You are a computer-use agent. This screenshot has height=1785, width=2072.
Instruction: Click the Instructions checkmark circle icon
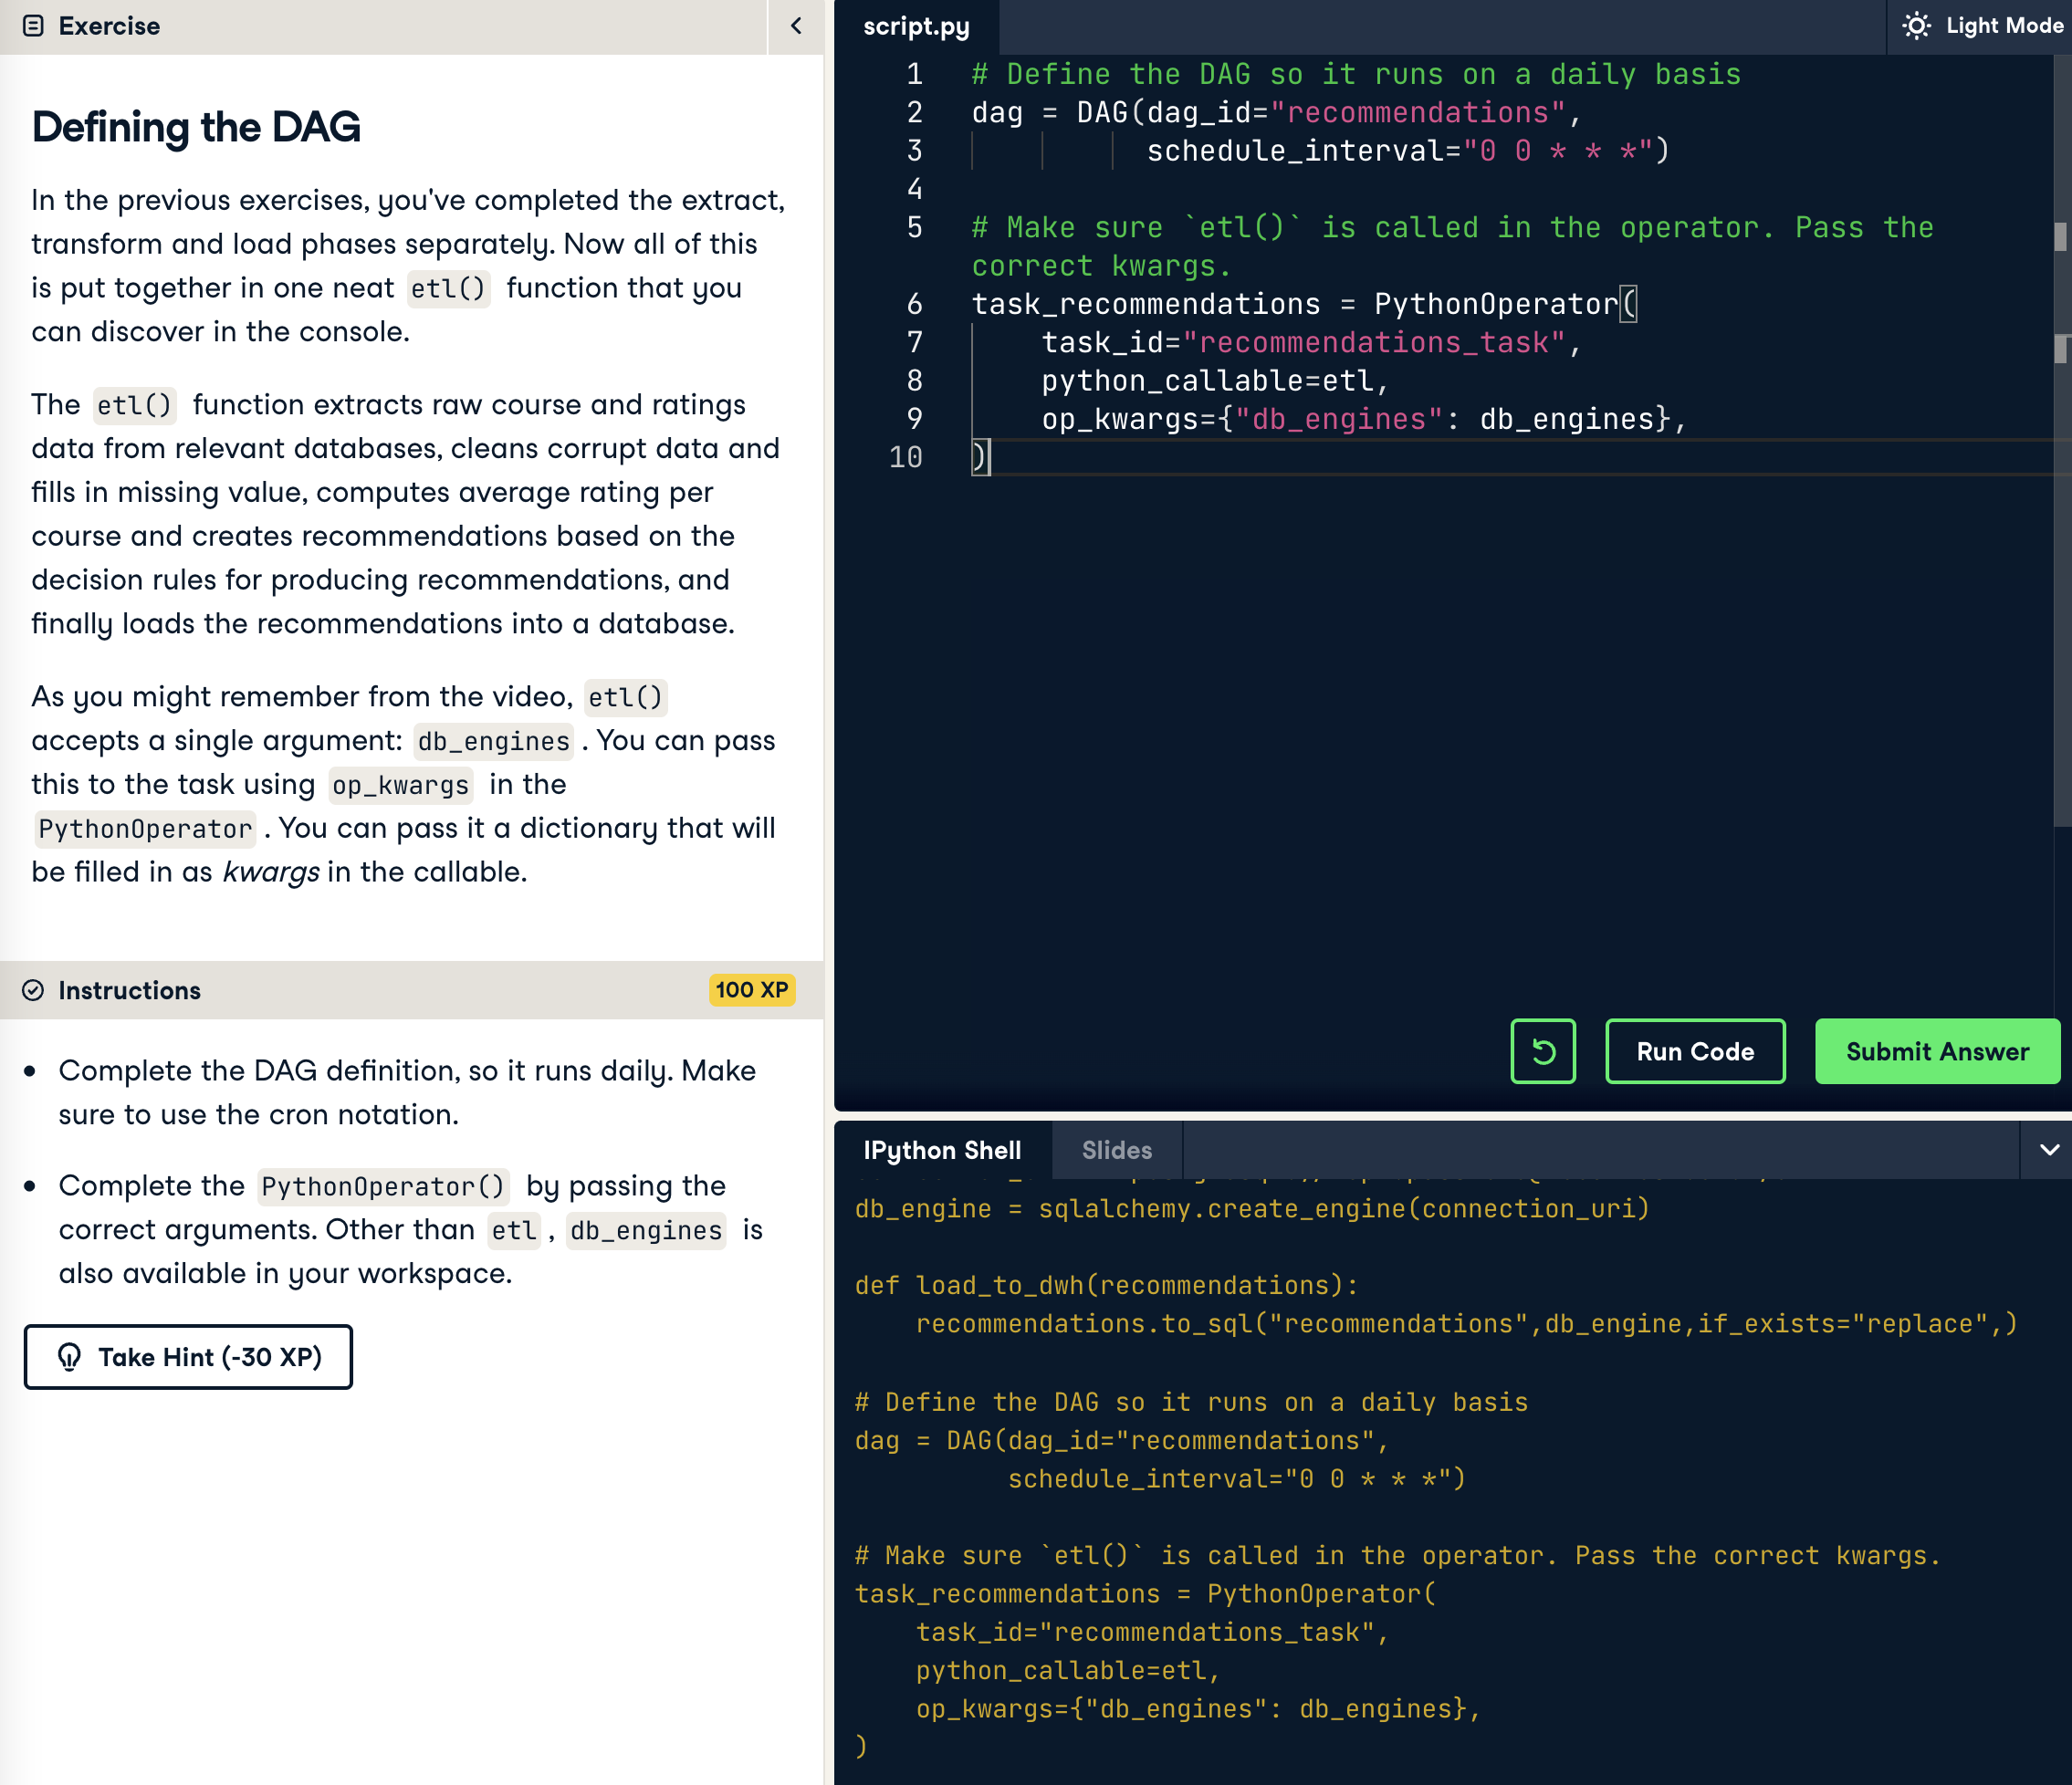(33, 990)
